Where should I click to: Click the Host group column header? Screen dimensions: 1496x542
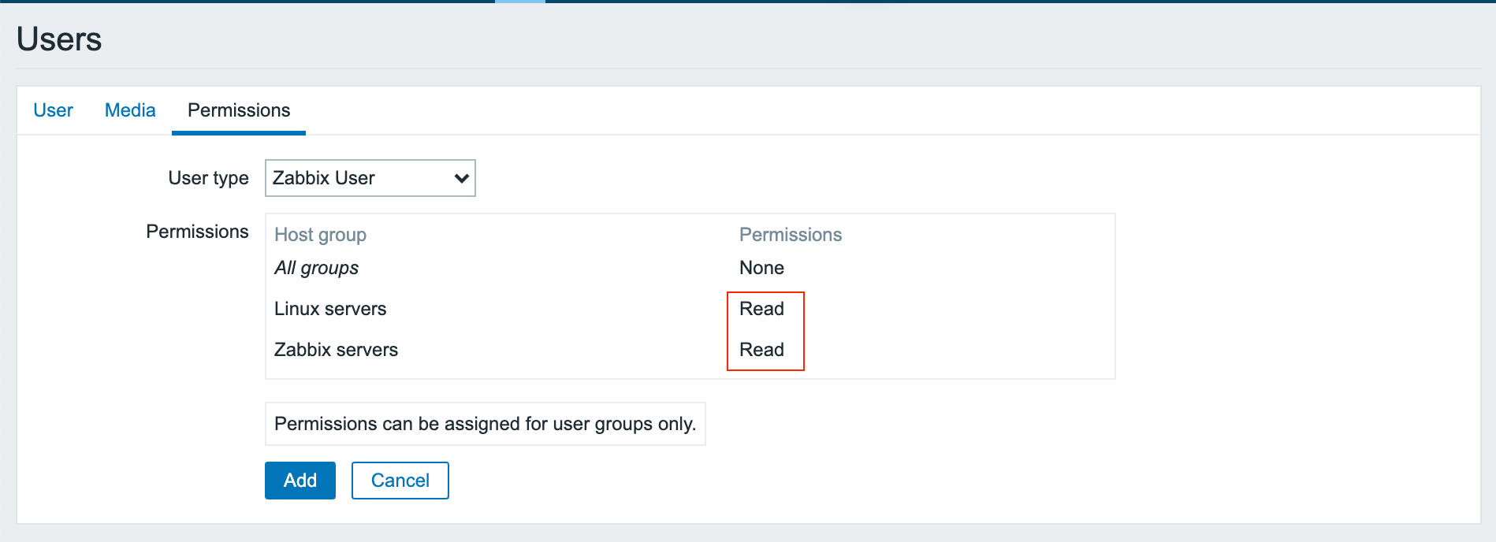pos(320,235)
